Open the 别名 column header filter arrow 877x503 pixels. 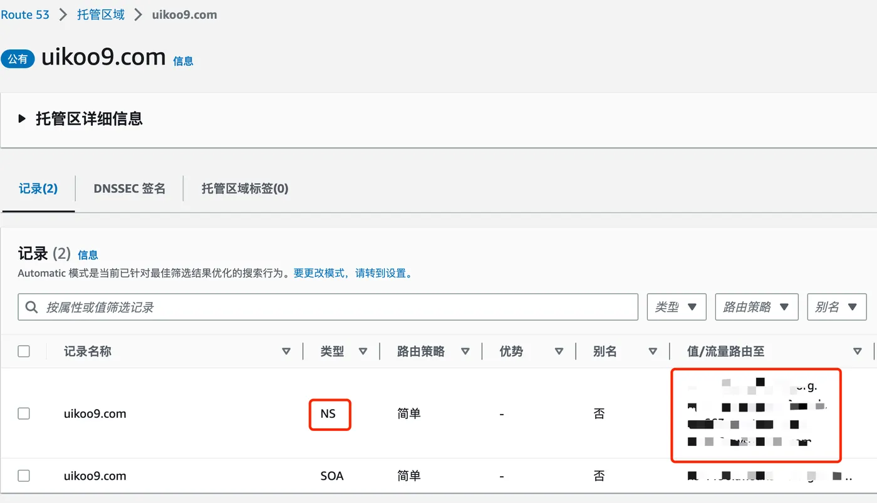652,351
